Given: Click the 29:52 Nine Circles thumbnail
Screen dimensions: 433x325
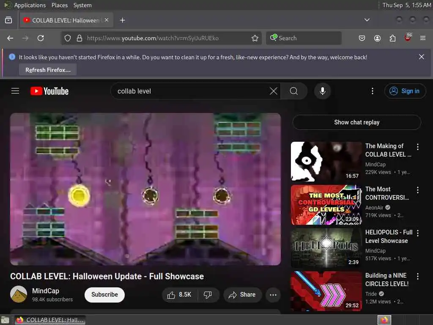Looking at the screenshot, I should coord(326,291).
